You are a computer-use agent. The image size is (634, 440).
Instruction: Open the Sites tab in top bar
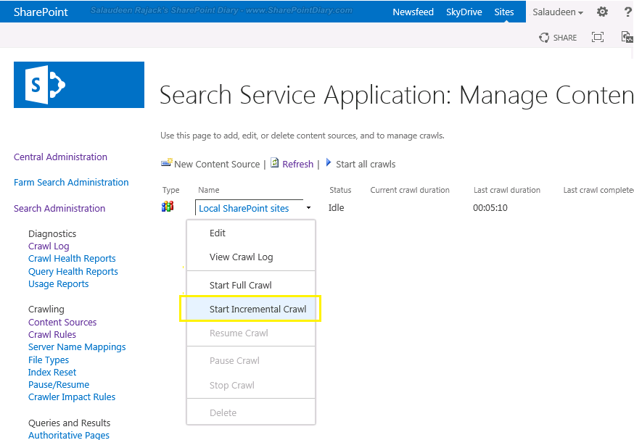(504, 12)
